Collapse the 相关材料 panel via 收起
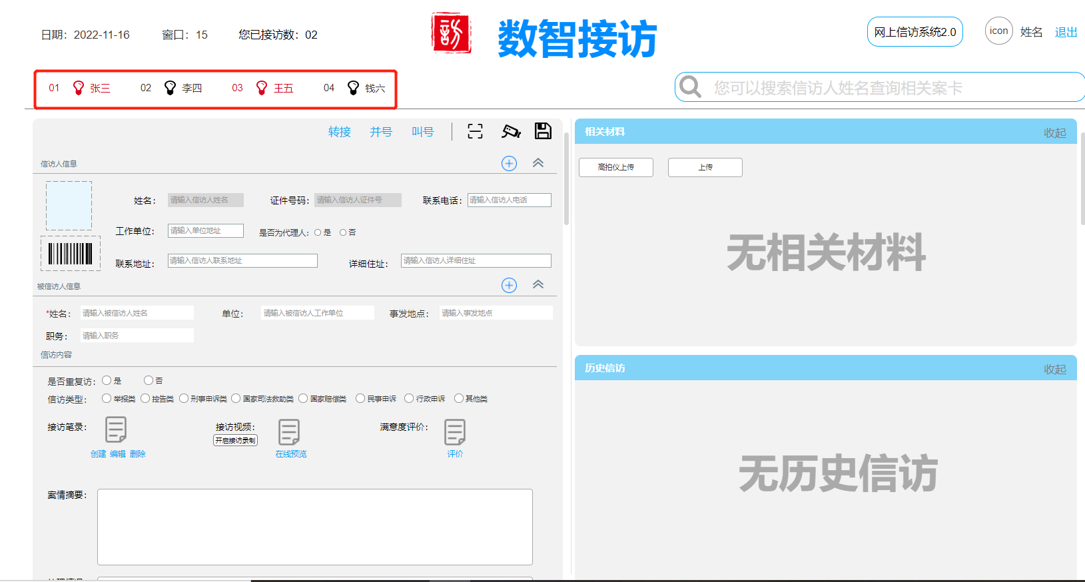 pos(1055,133)
